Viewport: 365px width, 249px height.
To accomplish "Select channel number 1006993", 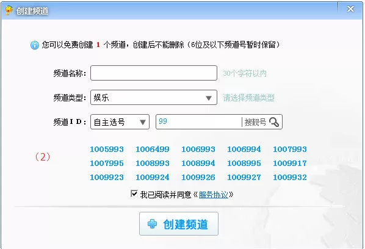I will point(198,149).
